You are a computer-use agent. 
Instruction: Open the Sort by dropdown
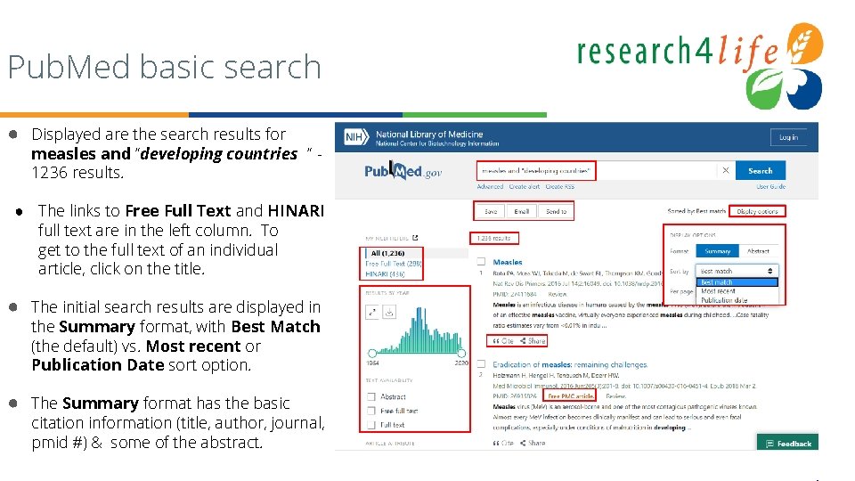coord(737,271)
